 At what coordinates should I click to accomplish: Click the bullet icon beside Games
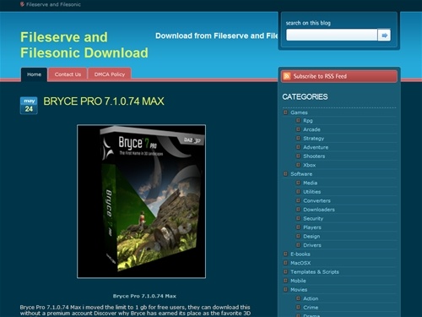tap(285, 112)
